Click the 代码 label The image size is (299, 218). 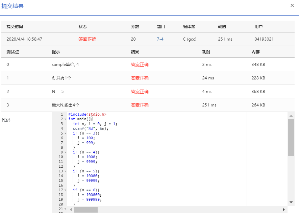click(6, 120)
